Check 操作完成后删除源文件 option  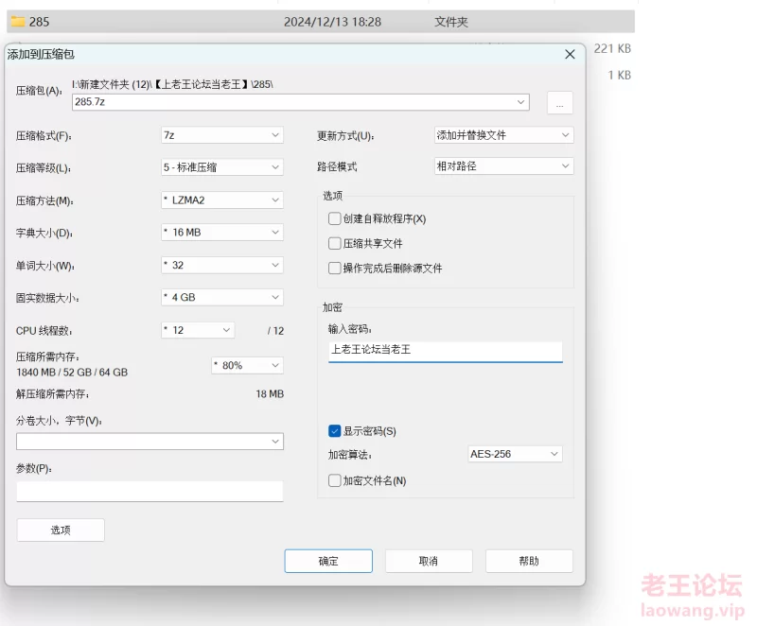coord(335,268)
